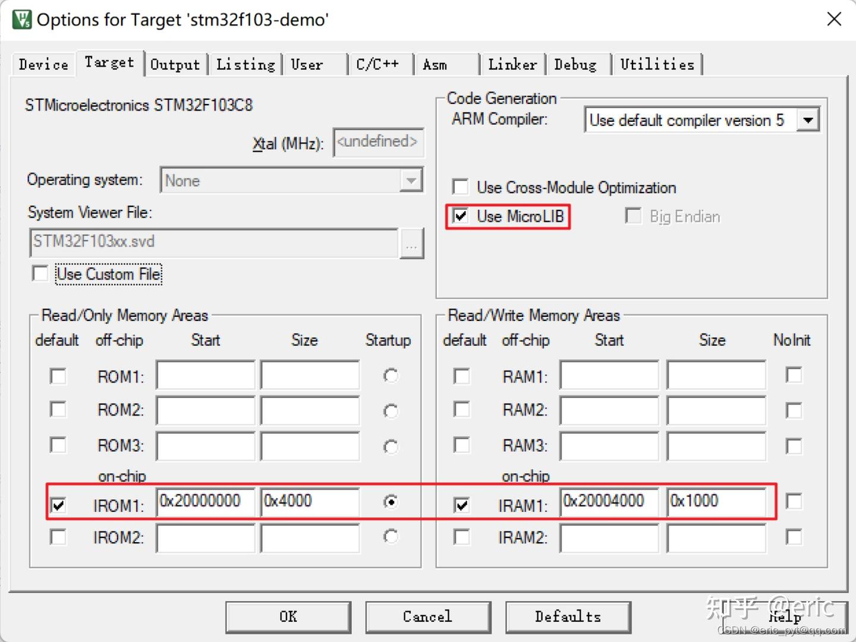The width and height of the screenshot is (856, 642).
Task: Open the Device tab
Action: 42,64
